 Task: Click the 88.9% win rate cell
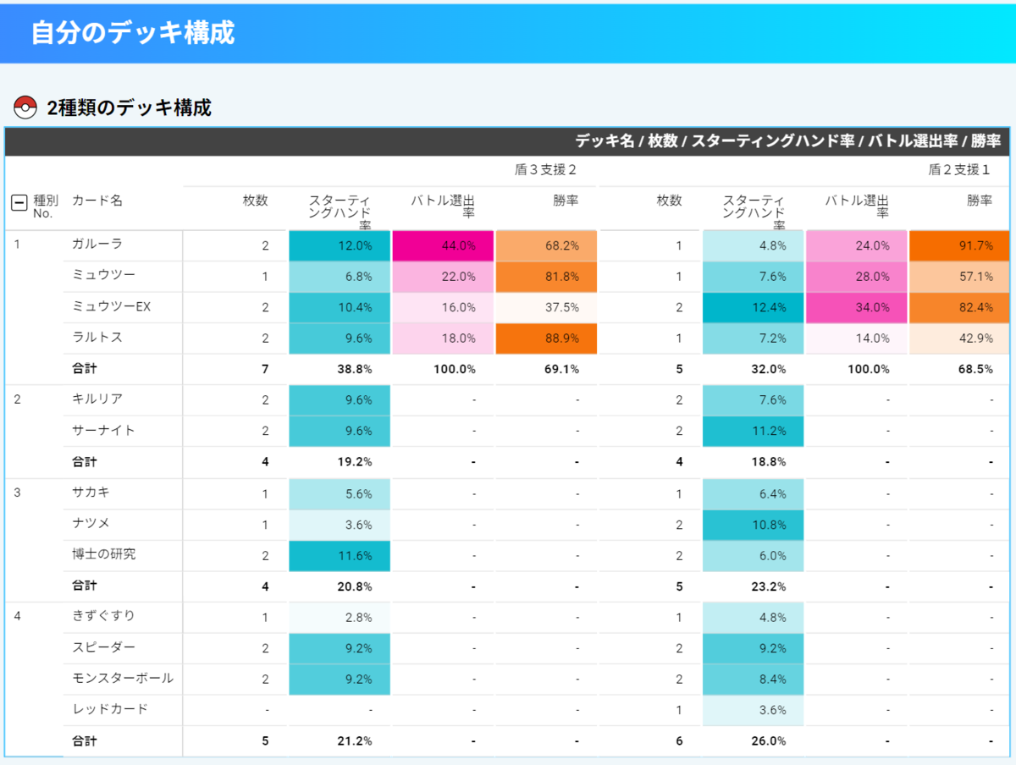(x=546, y=338)
